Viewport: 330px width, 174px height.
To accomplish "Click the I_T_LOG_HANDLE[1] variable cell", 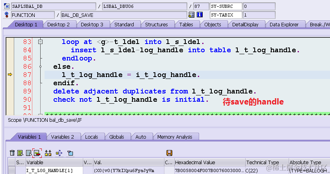I will pos(54,170).
